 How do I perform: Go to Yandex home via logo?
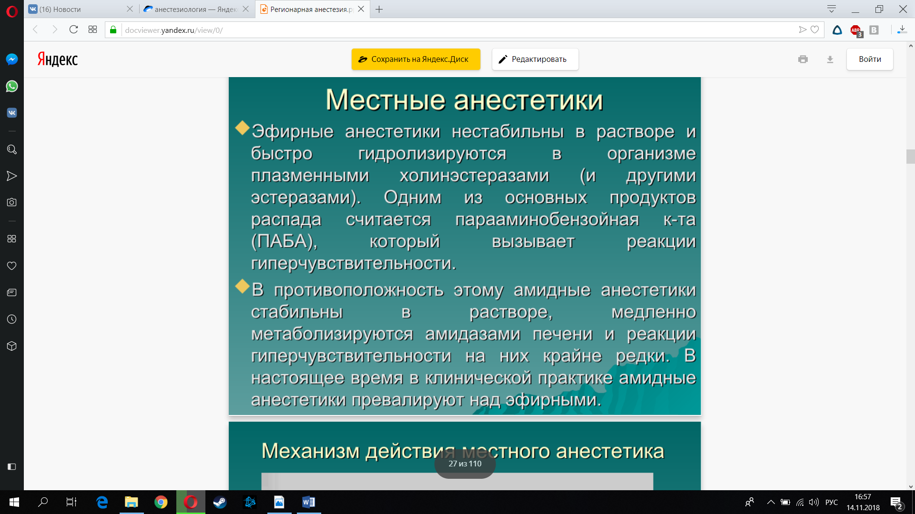58,59
